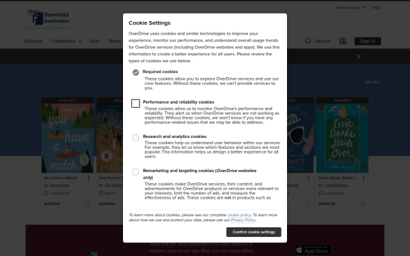Open You Have a Match cover

click(68, 138)
